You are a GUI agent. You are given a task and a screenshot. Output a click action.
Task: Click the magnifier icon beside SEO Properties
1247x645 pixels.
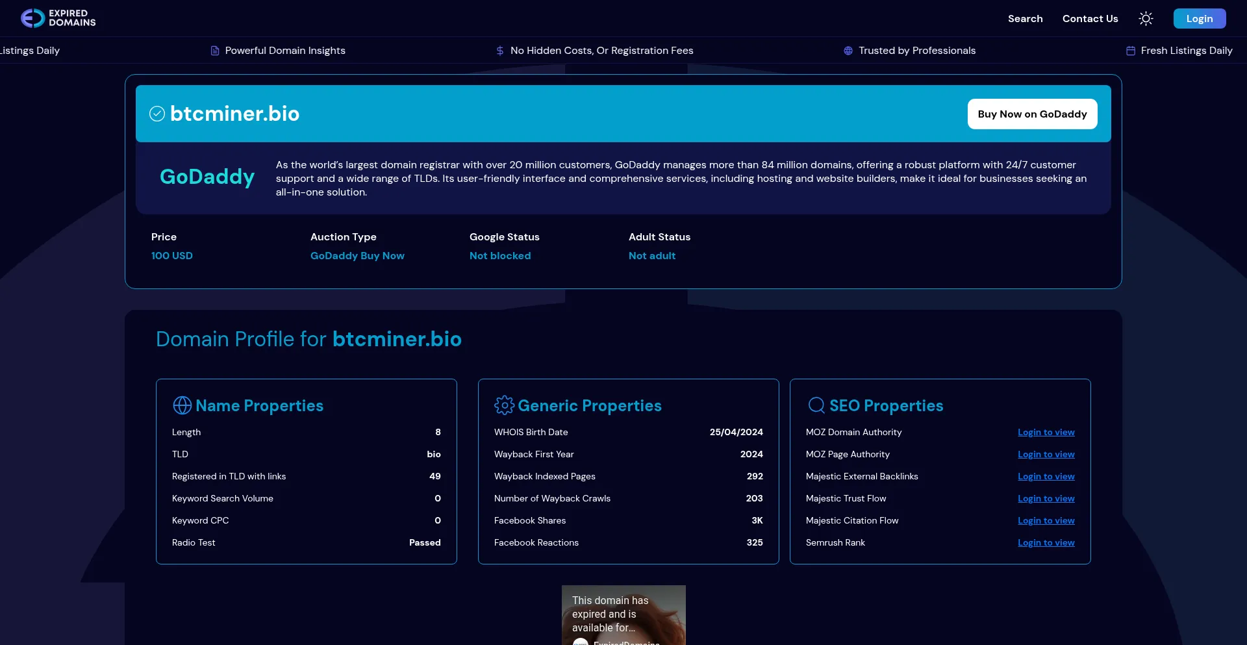click(x=816, y=405)
